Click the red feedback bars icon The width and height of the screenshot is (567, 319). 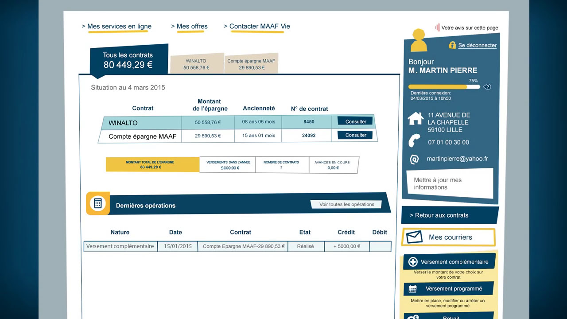(x=437, y=27)
